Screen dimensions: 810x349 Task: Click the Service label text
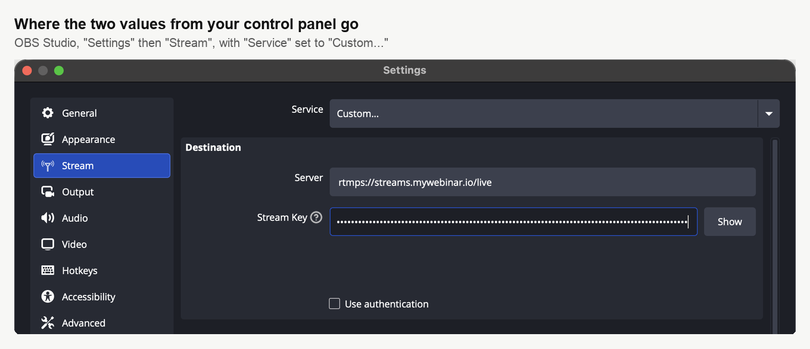click(x=307, y=109)
